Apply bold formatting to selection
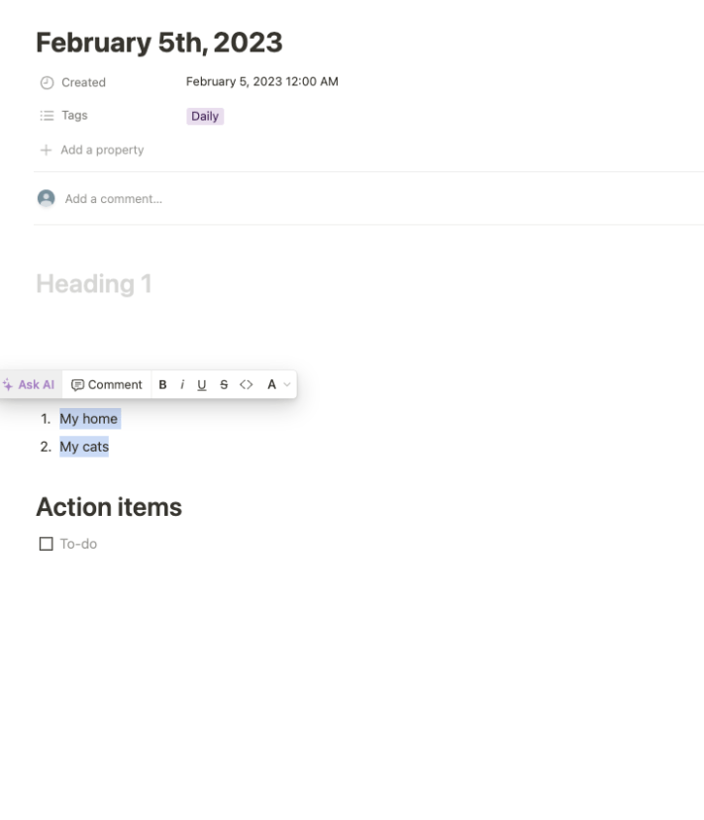The width and height of the screenshot is (704, 820). point(162,384)
